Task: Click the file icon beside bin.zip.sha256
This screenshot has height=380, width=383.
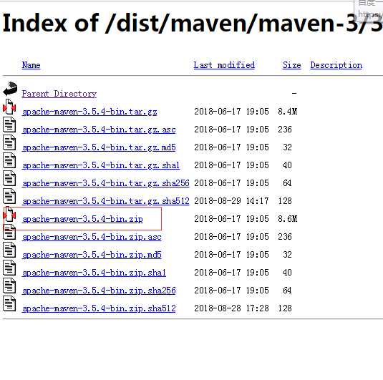Action: [x=9, y=286]
